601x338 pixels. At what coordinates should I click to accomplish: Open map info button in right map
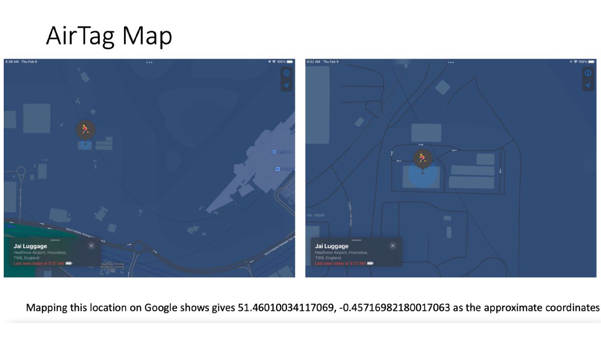point(588,73)
